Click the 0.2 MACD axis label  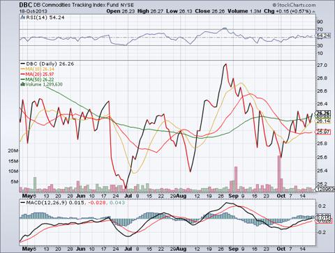(322, 206)
